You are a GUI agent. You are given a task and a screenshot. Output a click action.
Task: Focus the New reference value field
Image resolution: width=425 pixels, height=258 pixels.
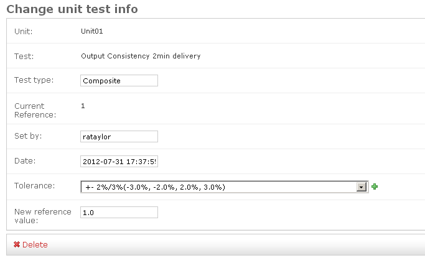[119, 212]
